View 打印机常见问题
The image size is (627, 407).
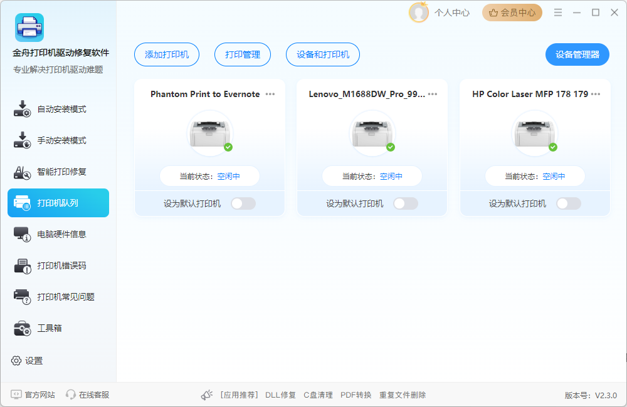tap(58, 297)
